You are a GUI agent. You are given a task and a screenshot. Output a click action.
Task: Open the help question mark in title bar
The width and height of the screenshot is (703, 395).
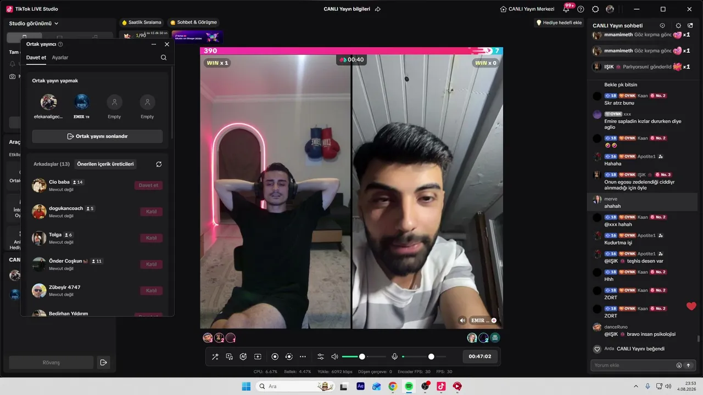[x=581, y=9]
